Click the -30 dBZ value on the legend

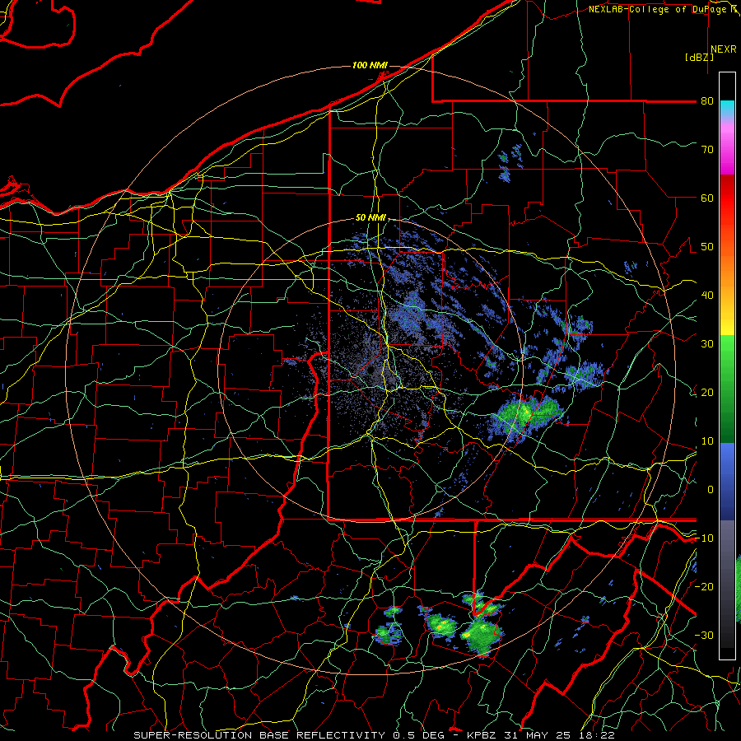(x=704, y=635)
